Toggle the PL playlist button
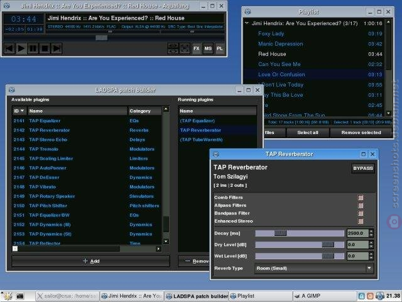This screenshot has height=302, width=402. [220, 48]
